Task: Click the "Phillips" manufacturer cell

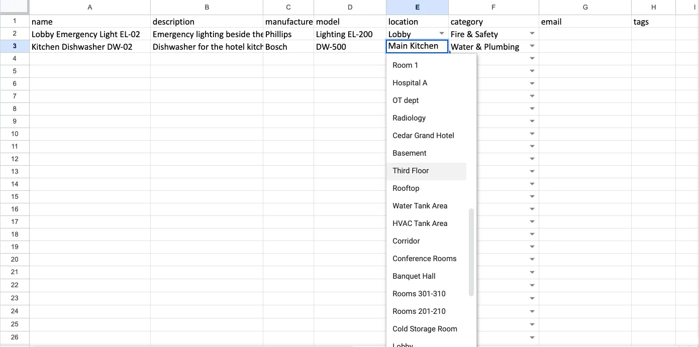Action: pyautogui.click(x=288, y=34)
